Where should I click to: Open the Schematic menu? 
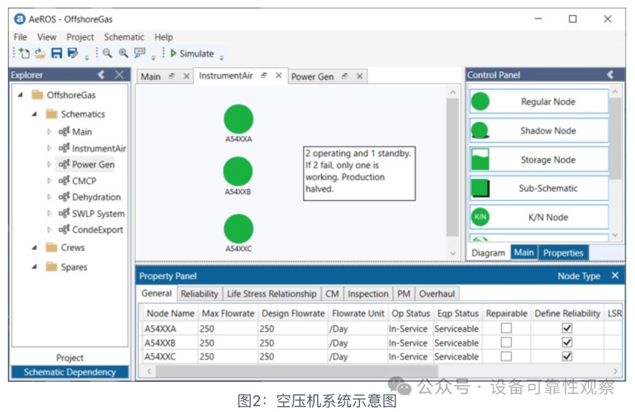[124, 37]
